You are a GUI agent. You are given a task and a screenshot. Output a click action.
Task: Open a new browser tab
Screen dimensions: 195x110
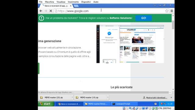[76, 6]
